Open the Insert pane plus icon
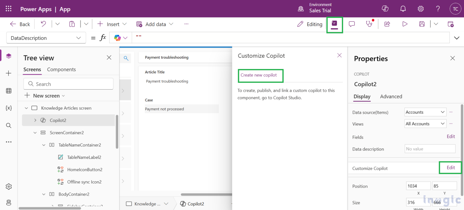This screenshot has width=464, height=210. click(8, 73)
